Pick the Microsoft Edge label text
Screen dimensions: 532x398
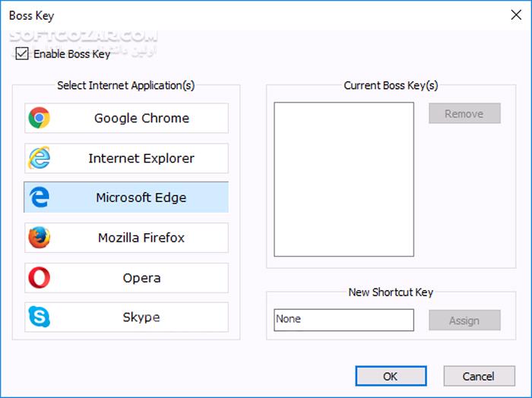[x=141, y=197]
